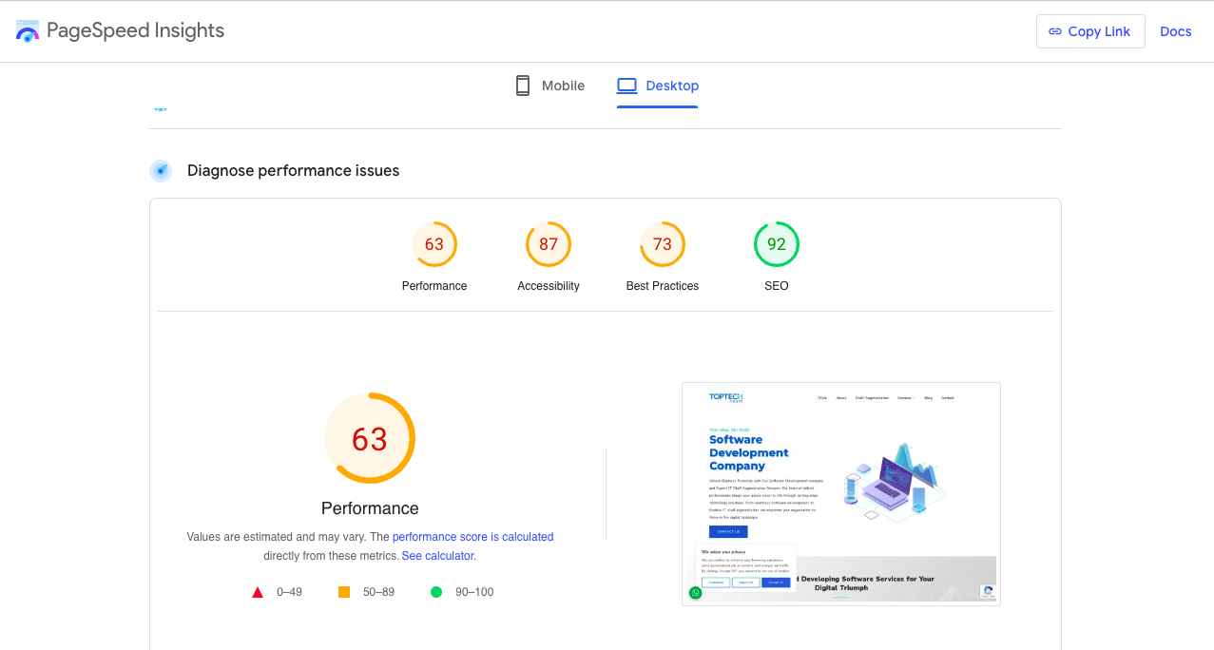Open the Docs link

(x=1175, y=31)
